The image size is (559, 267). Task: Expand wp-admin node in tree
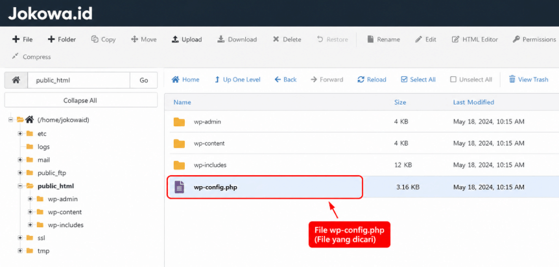[x=30, y=199]
